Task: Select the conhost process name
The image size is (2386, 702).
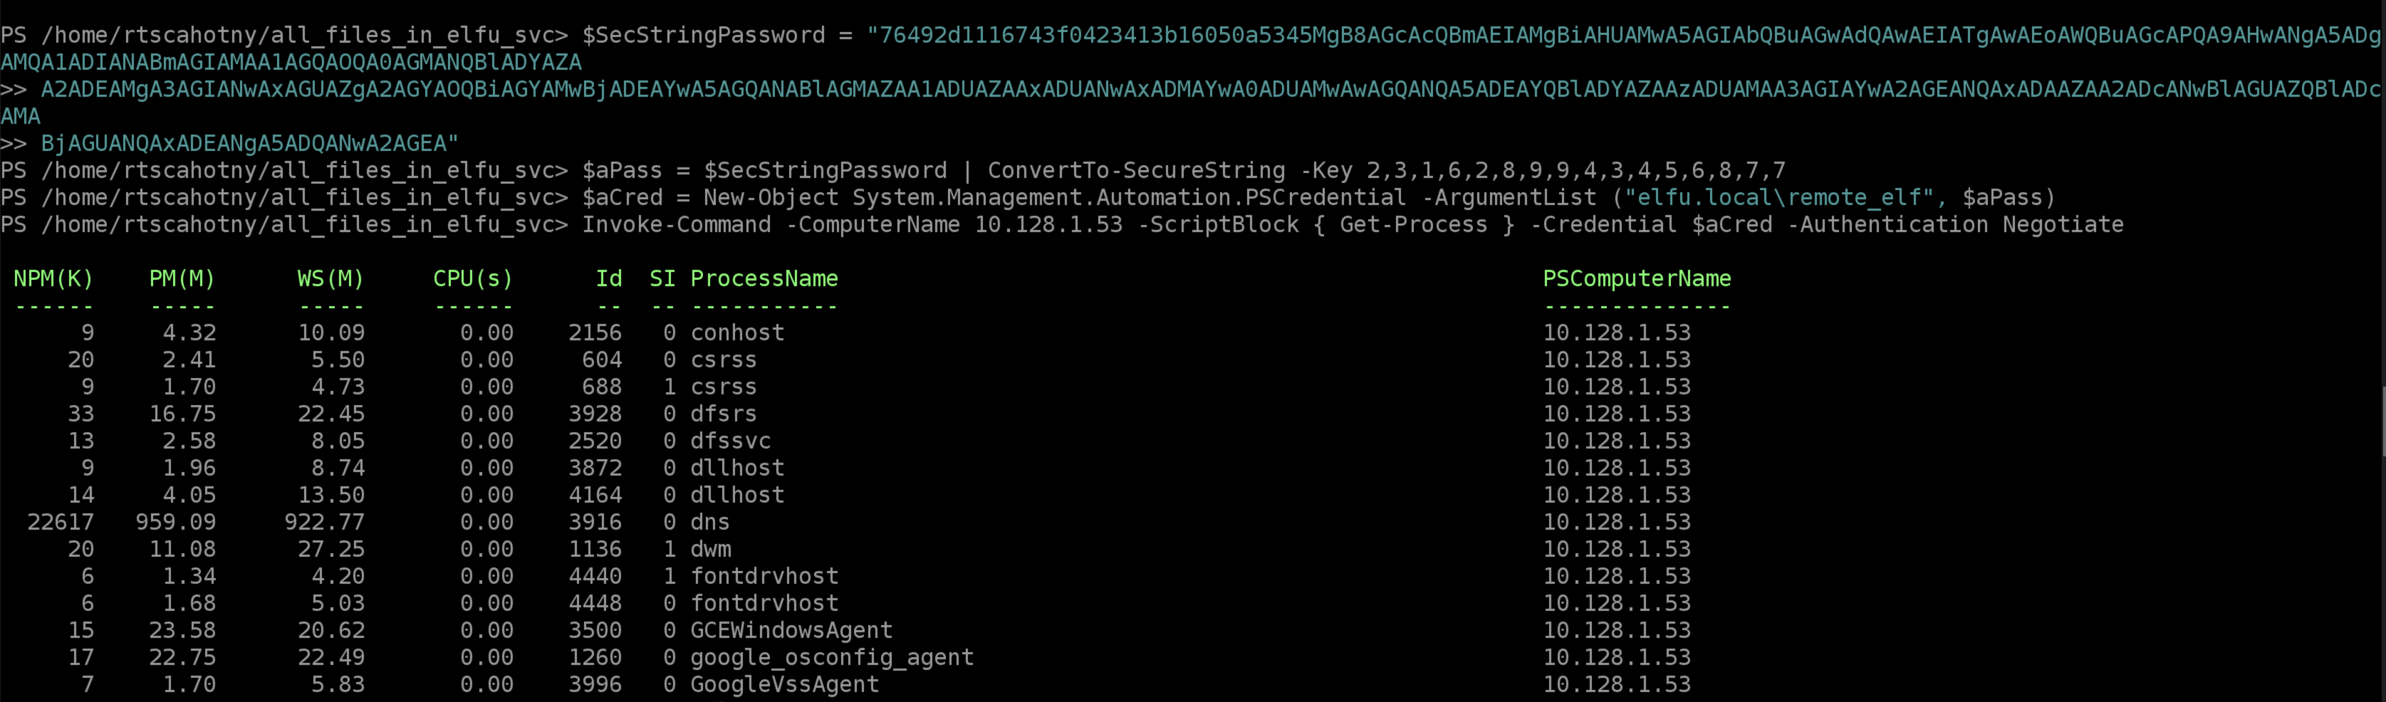Action: coord(736,332)
